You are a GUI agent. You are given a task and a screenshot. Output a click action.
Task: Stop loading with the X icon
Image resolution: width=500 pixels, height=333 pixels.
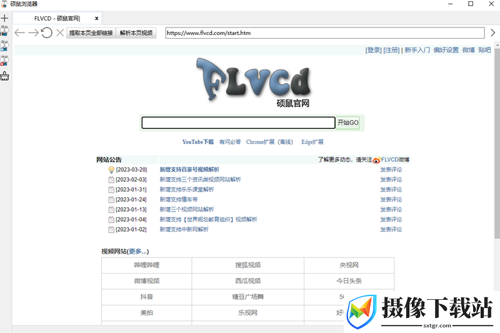[x=60, y=32]
